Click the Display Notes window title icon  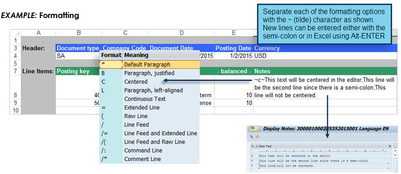click(x=254, y=129)
